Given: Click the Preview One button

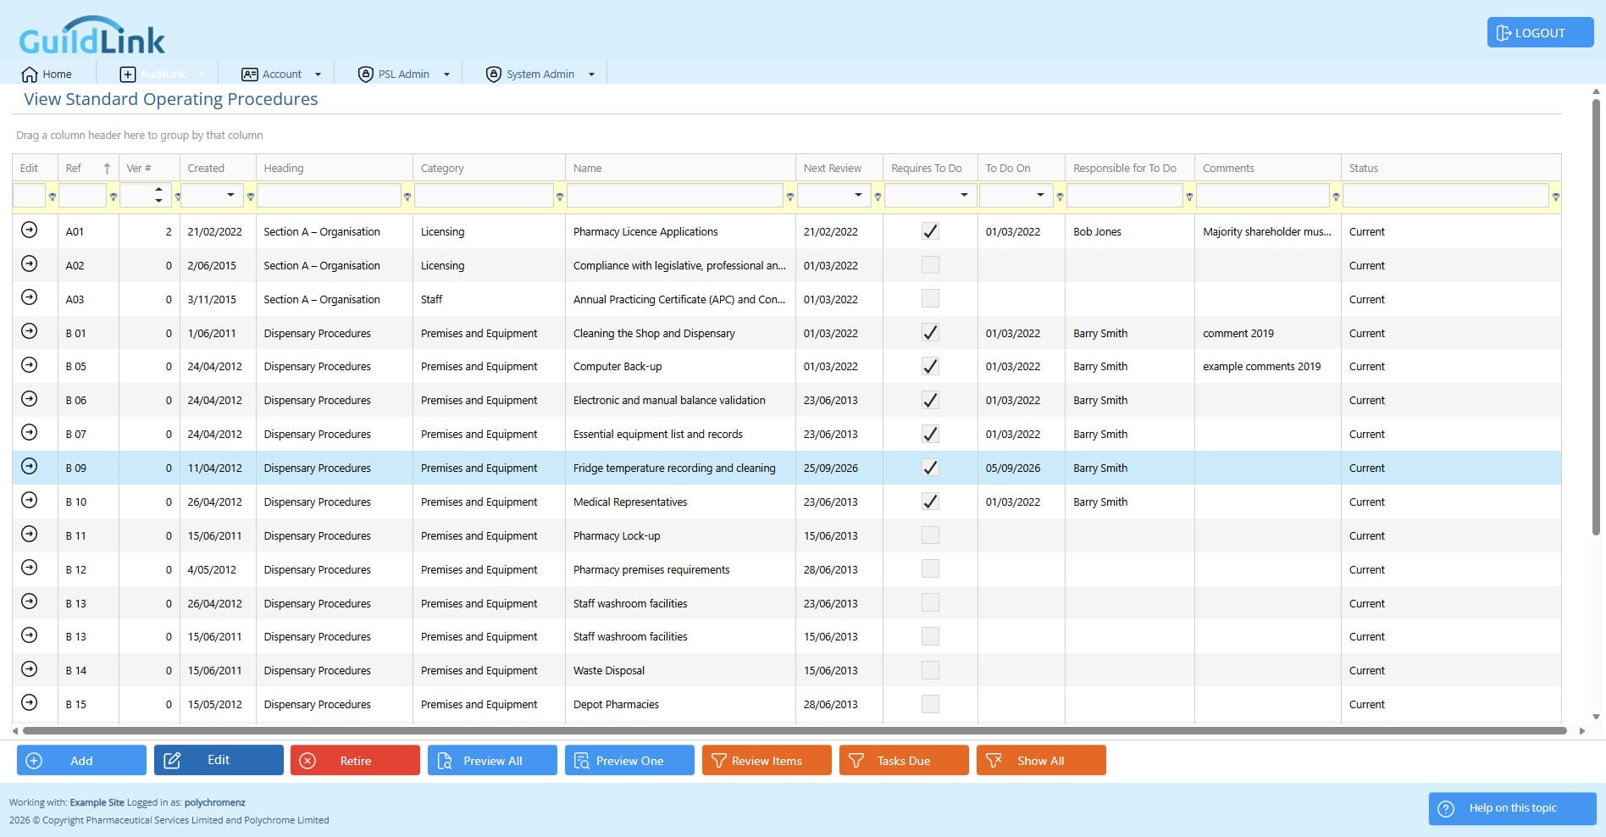Looking at the screenshot, I should click(629, 760).
